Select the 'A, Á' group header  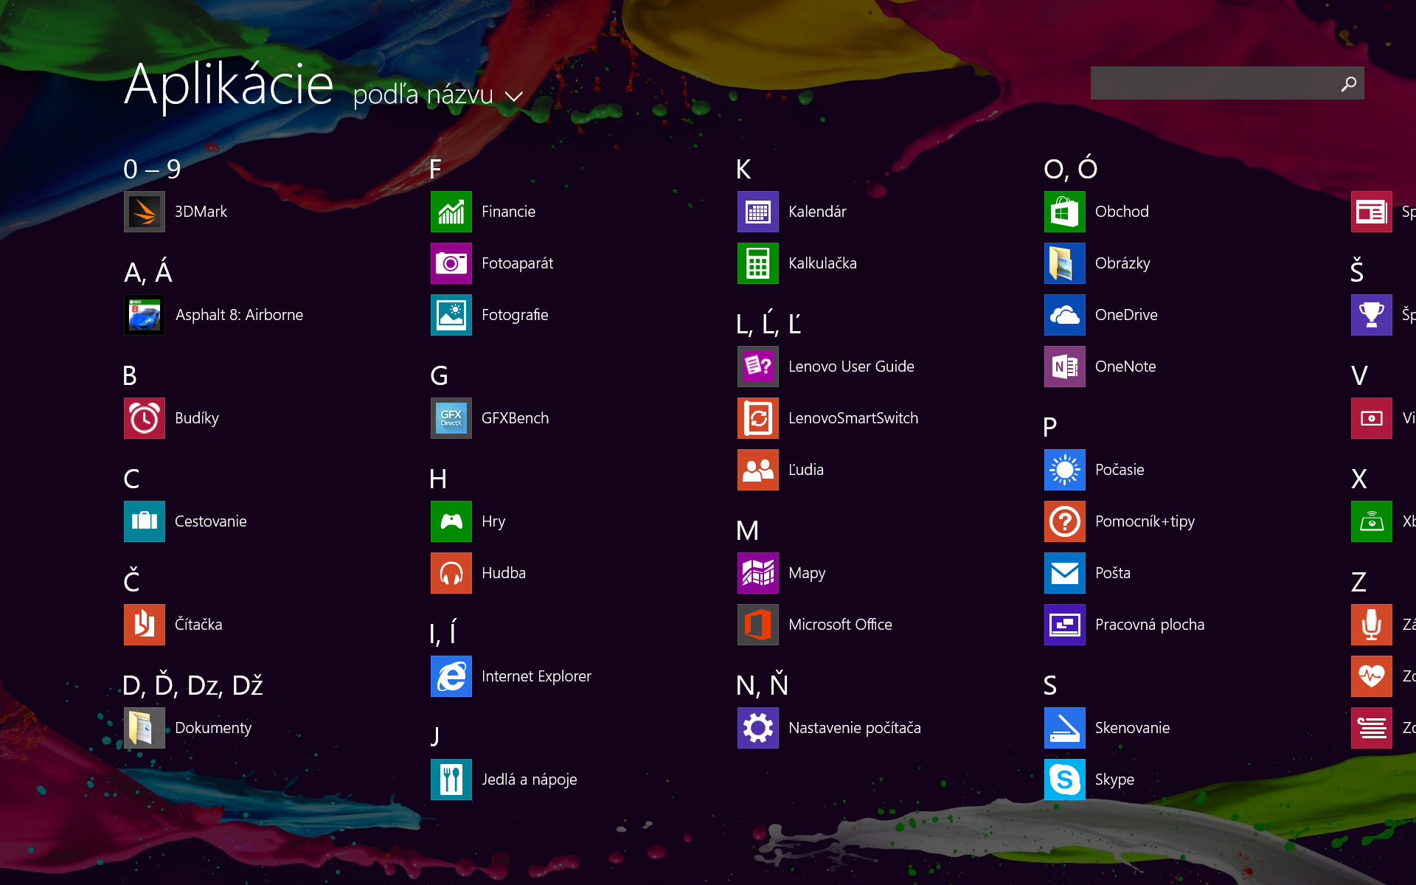pos(148,271)
